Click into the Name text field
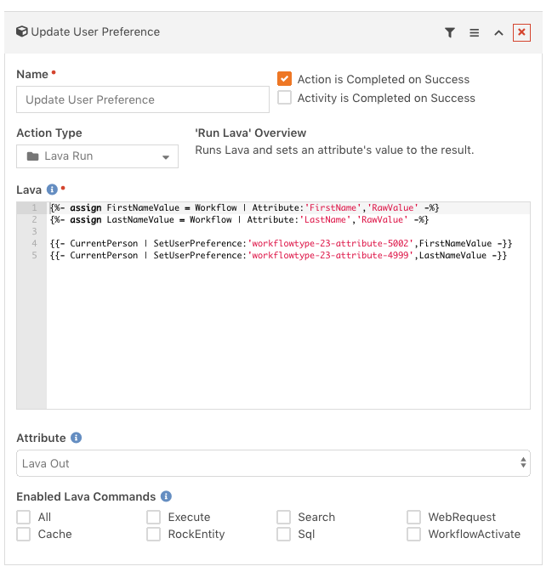The height and width of the screenshot is (572, 552). 145,100
